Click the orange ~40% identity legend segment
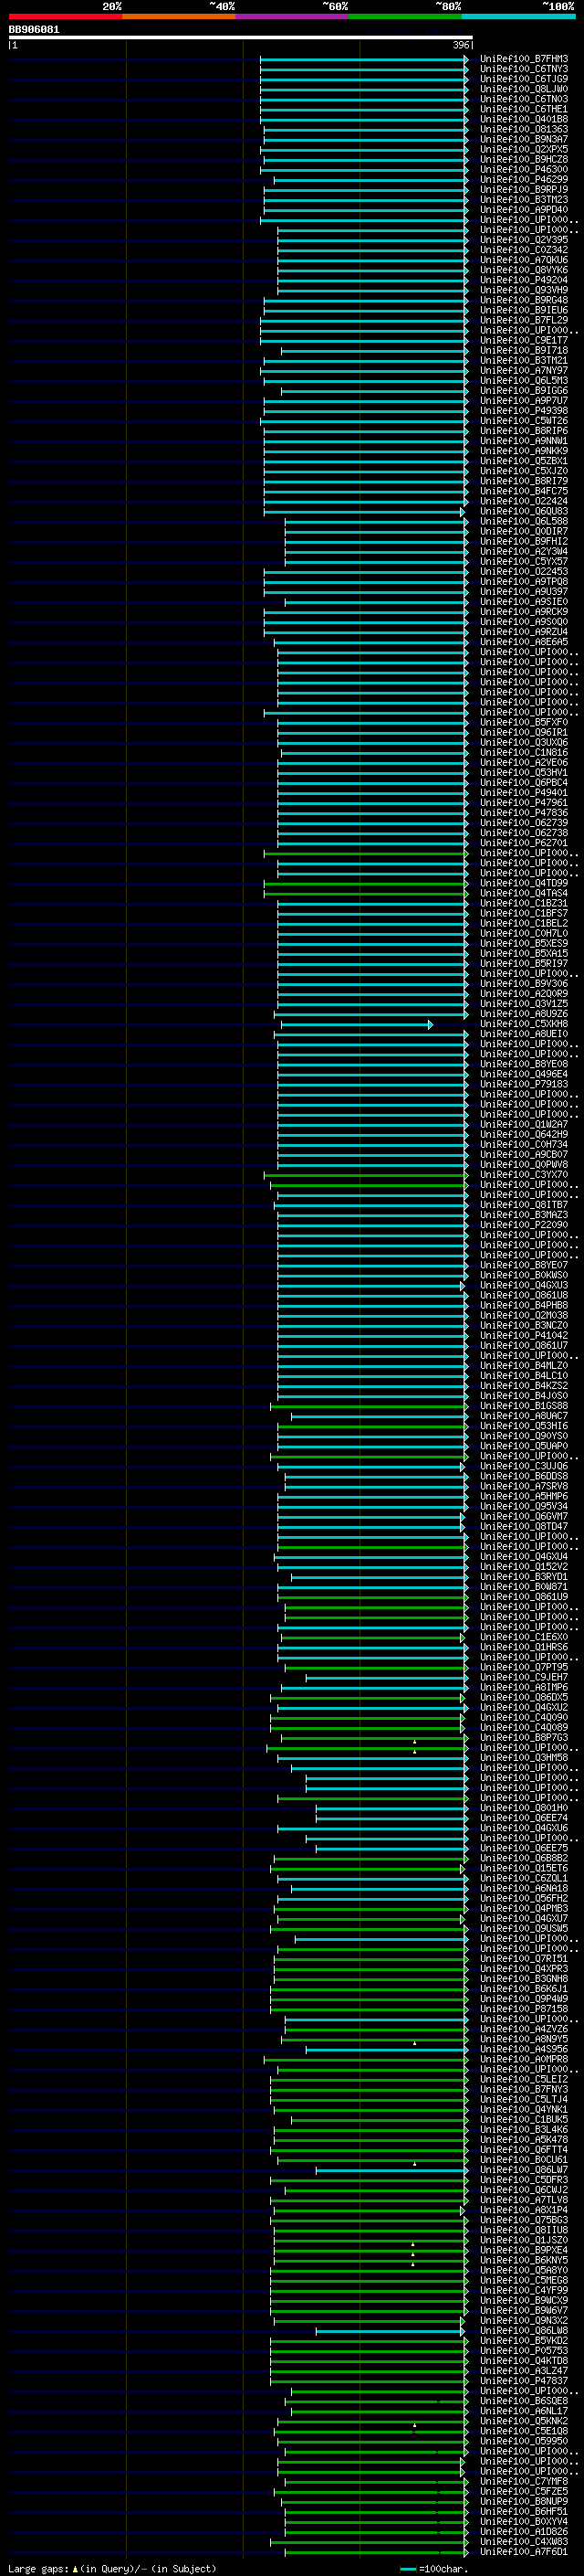Viewport: 584px width, 2576px height. [x=179, y=16]
